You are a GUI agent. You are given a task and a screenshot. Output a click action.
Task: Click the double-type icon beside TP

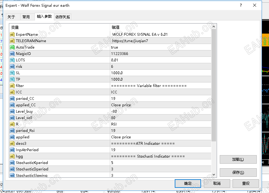pyautogui.click(x=12, y=79)
